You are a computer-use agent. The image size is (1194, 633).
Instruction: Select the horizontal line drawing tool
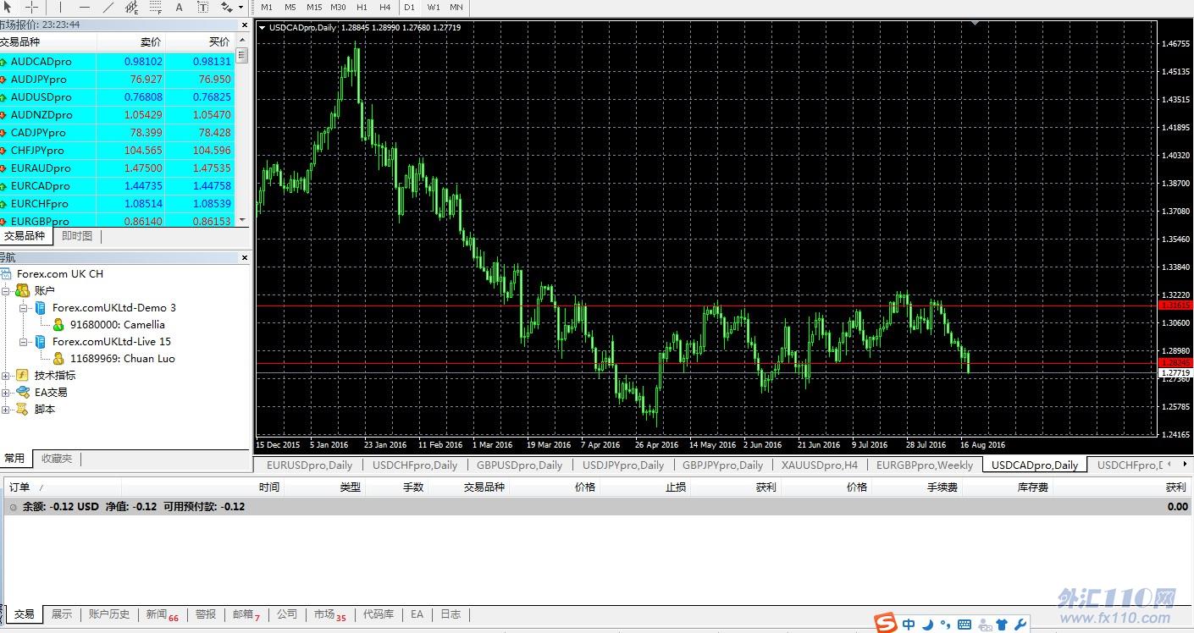(x=84, y=7)
